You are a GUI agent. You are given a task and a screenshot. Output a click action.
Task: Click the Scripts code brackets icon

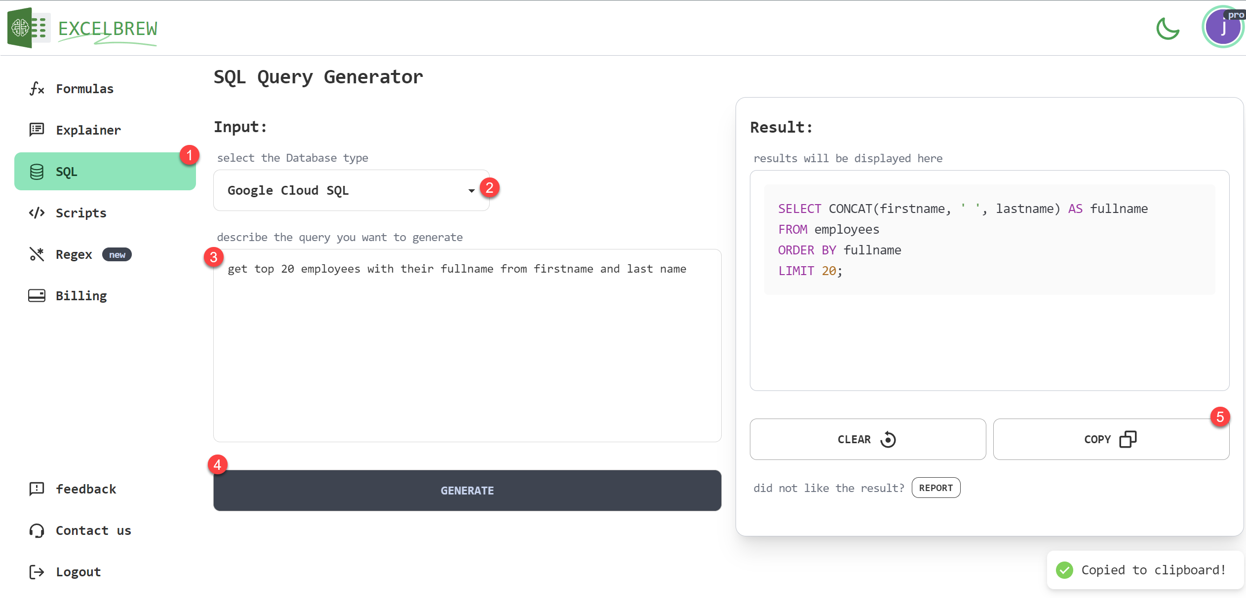click(37, 213)
